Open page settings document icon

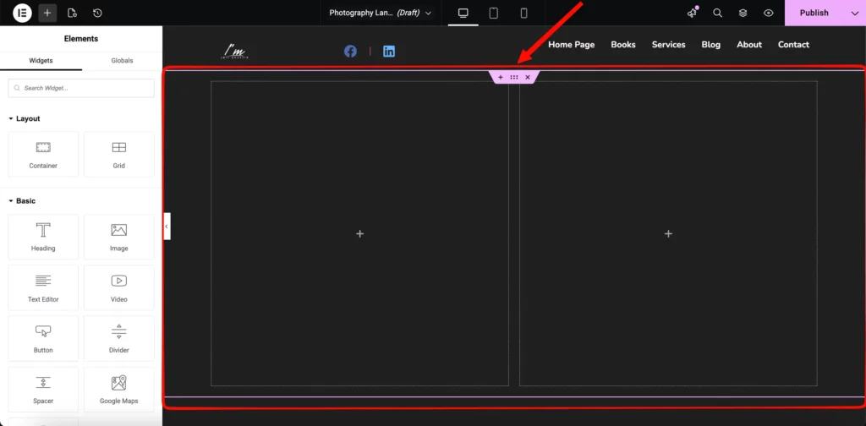click(72, 13)
